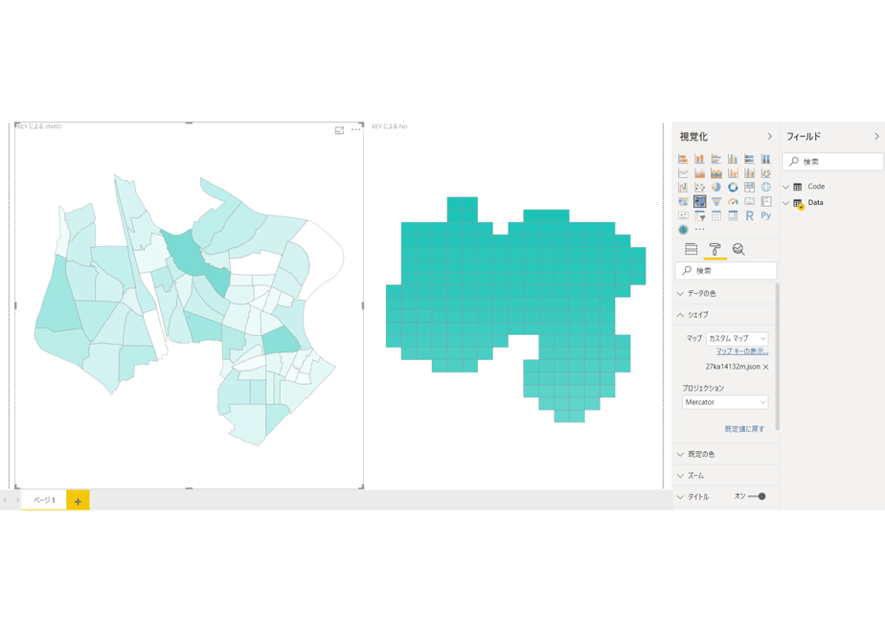
Task: Click the previous page arrow at bottom left
Action: point(5,500)
